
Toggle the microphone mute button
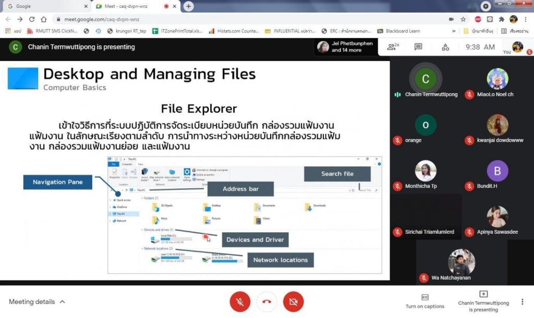(240, 302)
